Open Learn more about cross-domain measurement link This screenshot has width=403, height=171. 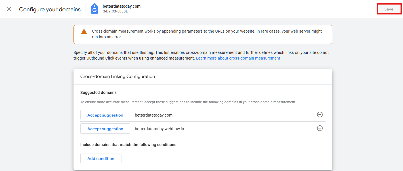(238, 58)
